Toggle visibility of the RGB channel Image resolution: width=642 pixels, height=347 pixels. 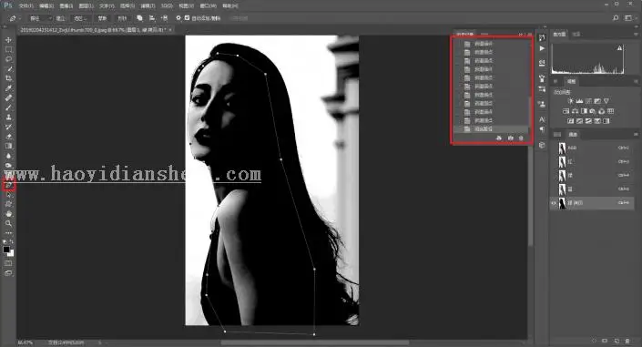554,148
